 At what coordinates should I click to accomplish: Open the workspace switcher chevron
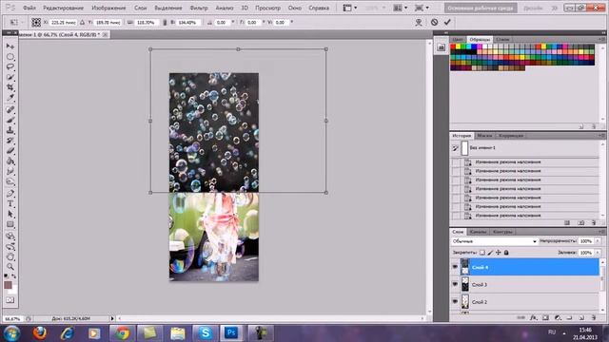coord(554,8)
